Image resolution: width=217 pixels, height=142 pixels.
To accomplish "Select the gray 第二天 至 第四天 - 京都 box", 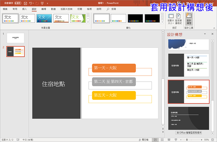I will [114, 82].
